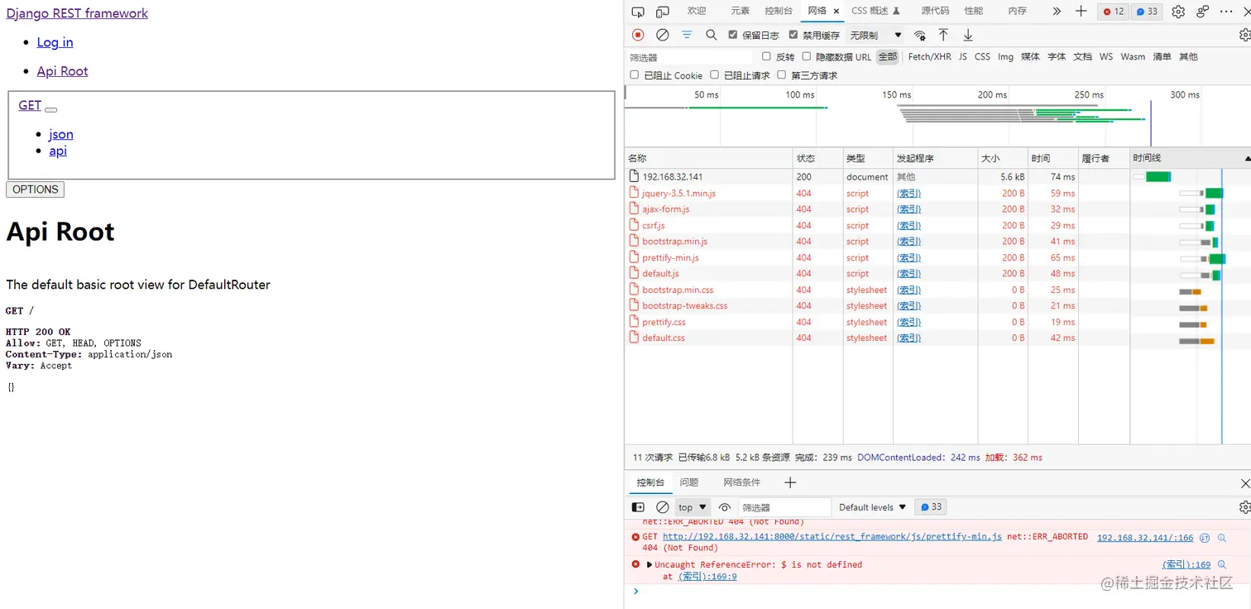Enable the 隐藏数据 URL checkbox
The height and width of the screenshot is (609, 1251).
click(807, 56)
